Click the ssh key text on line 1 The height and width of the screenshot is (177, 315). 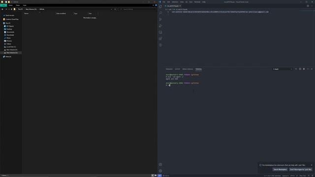pos(220,12)
